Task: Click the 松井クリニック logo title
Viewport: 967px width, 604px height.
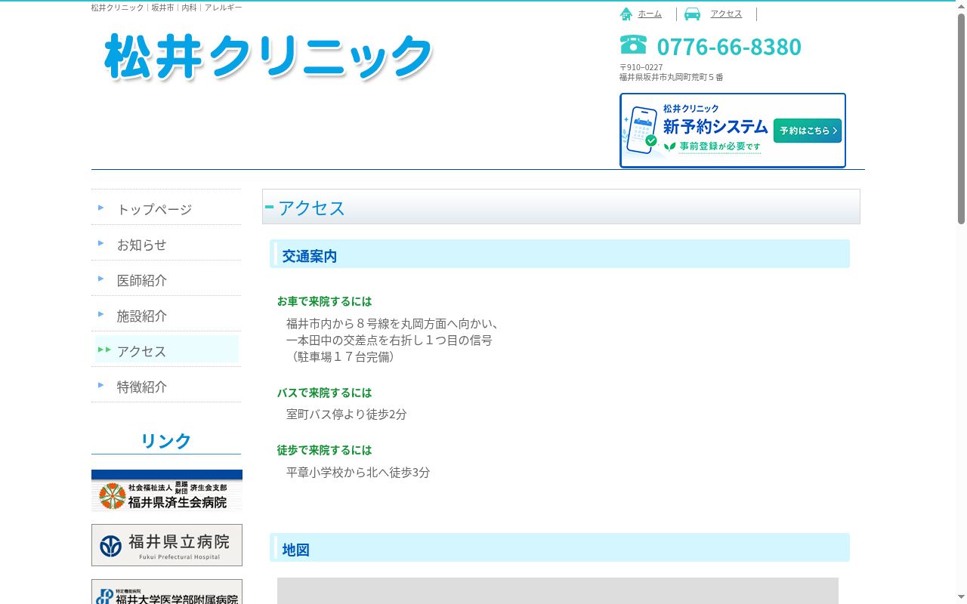Action: pyautogui.click(x=269, y=57)
